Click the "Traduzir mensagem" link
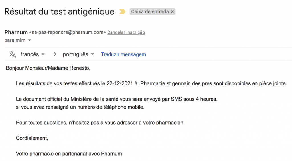 point(123,54)
